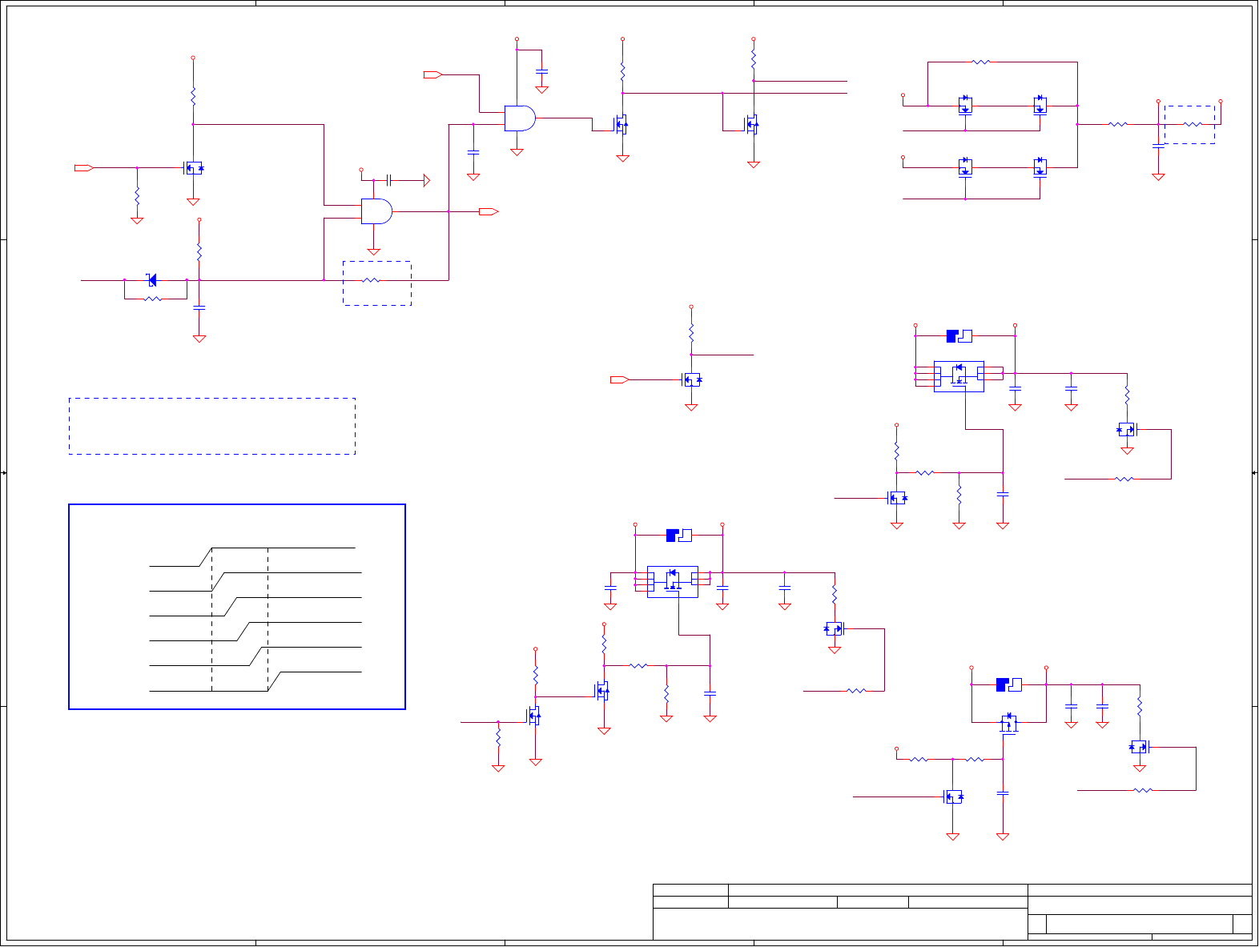Select the diode symbol paralleled by a resistor
Image resolution: width=1259 pixels, height=947 pixels.
151,280
